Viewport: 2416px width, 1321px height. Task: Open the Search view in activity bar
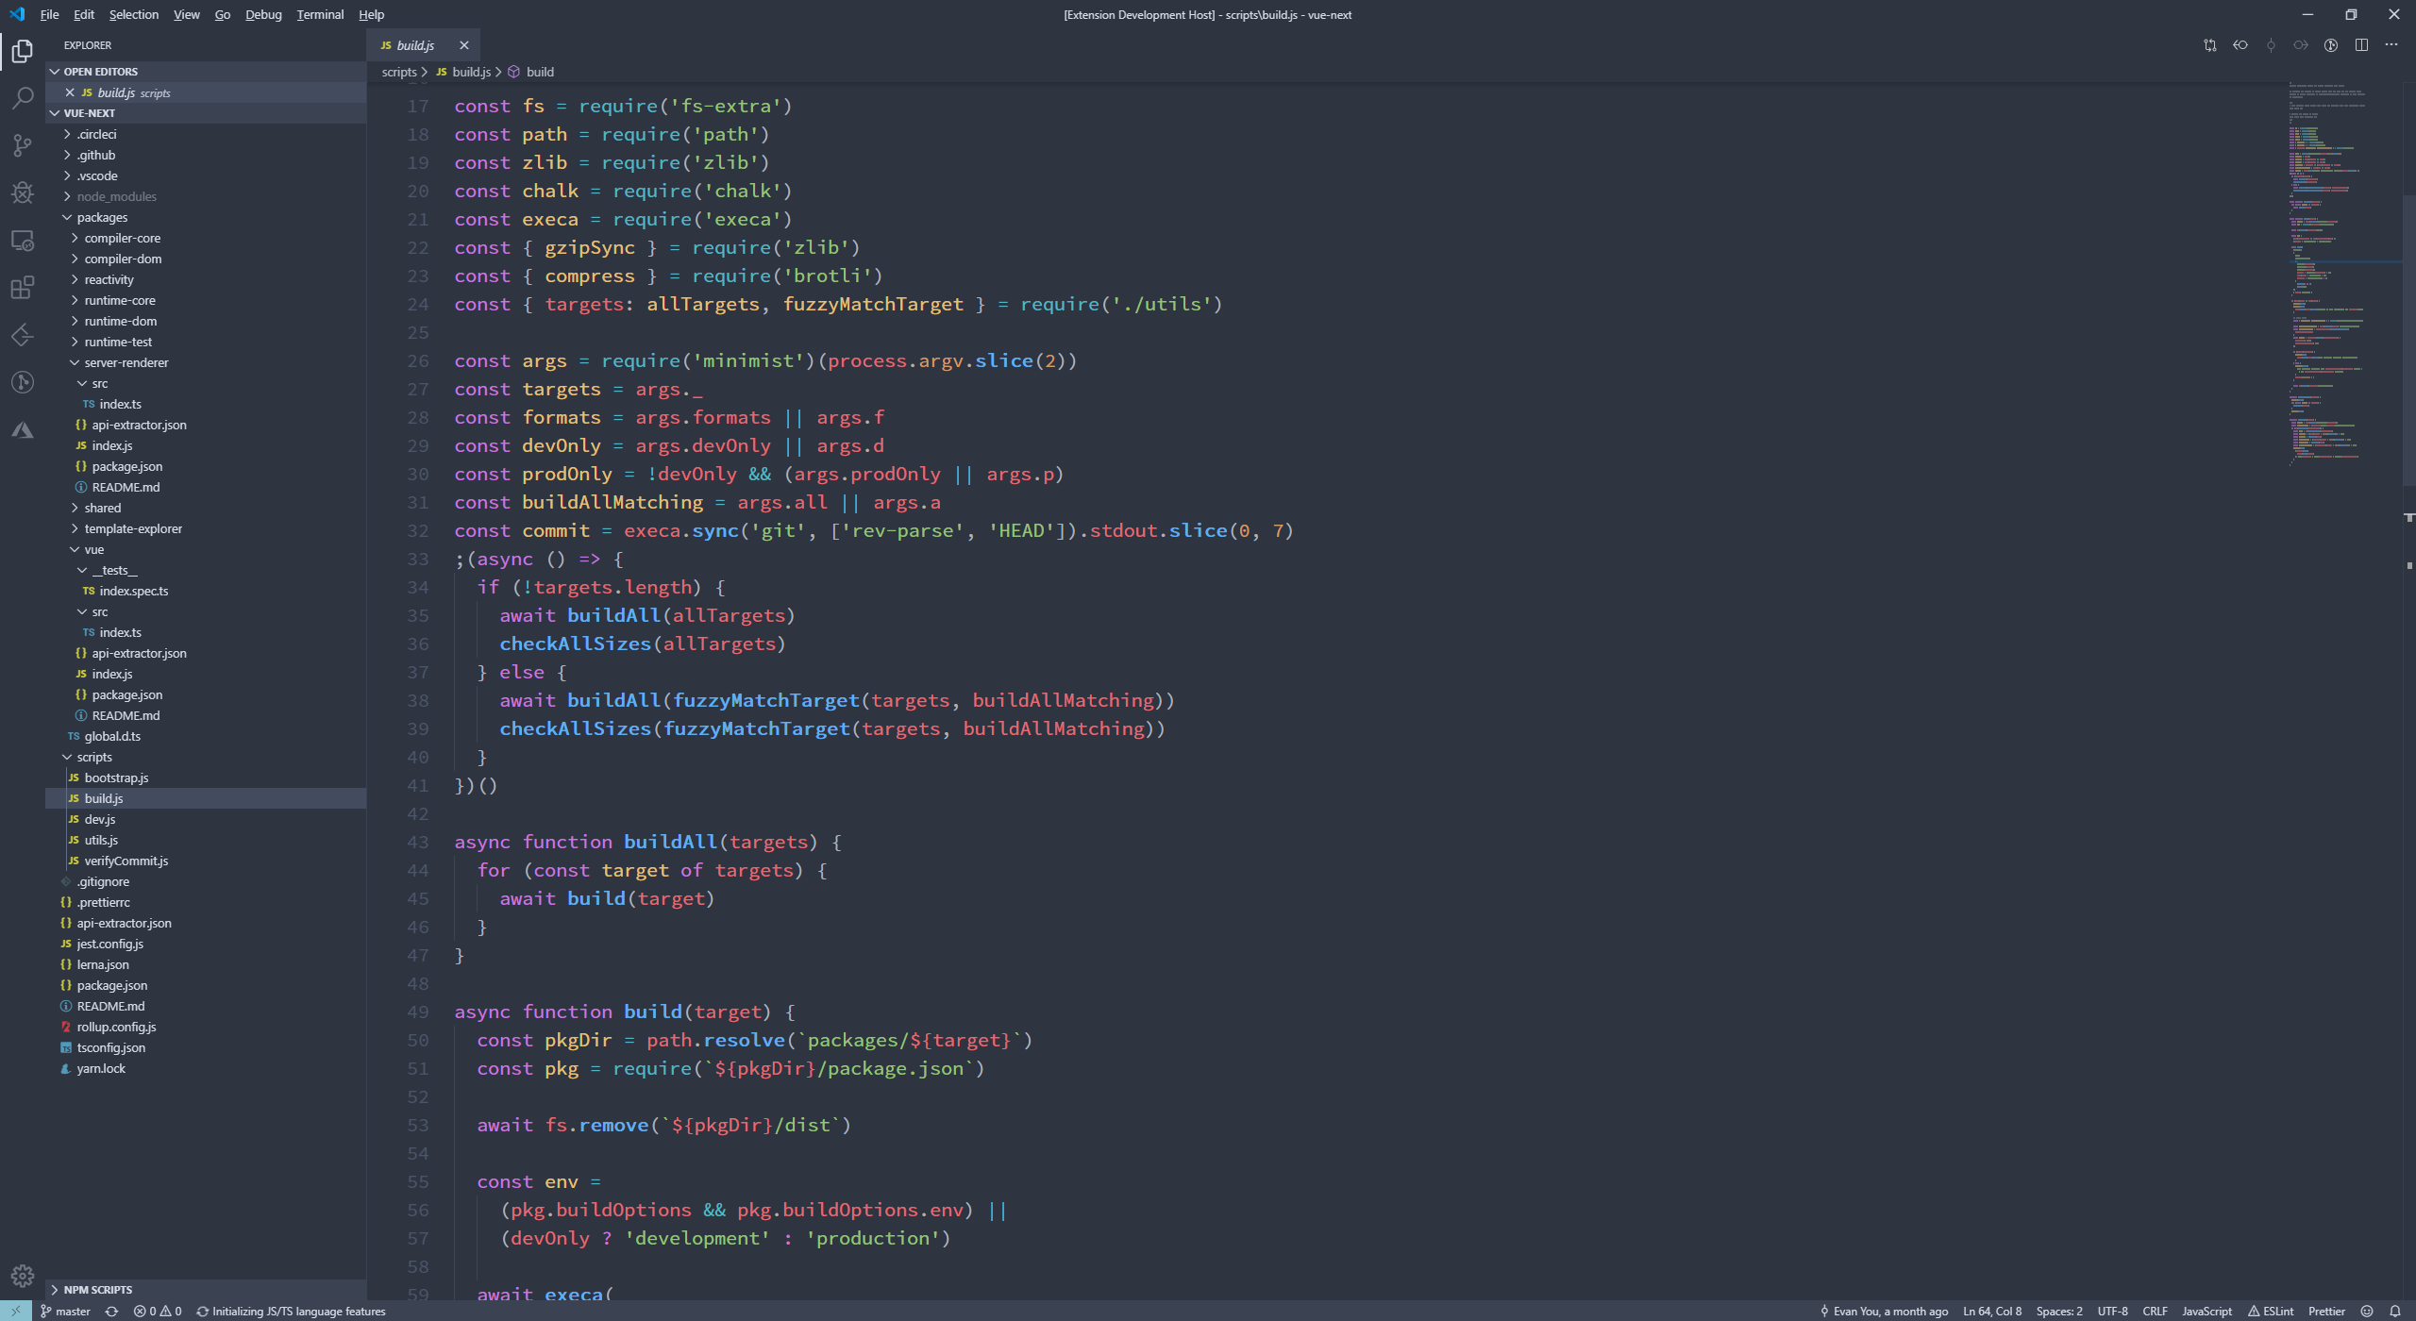point(23,98)
